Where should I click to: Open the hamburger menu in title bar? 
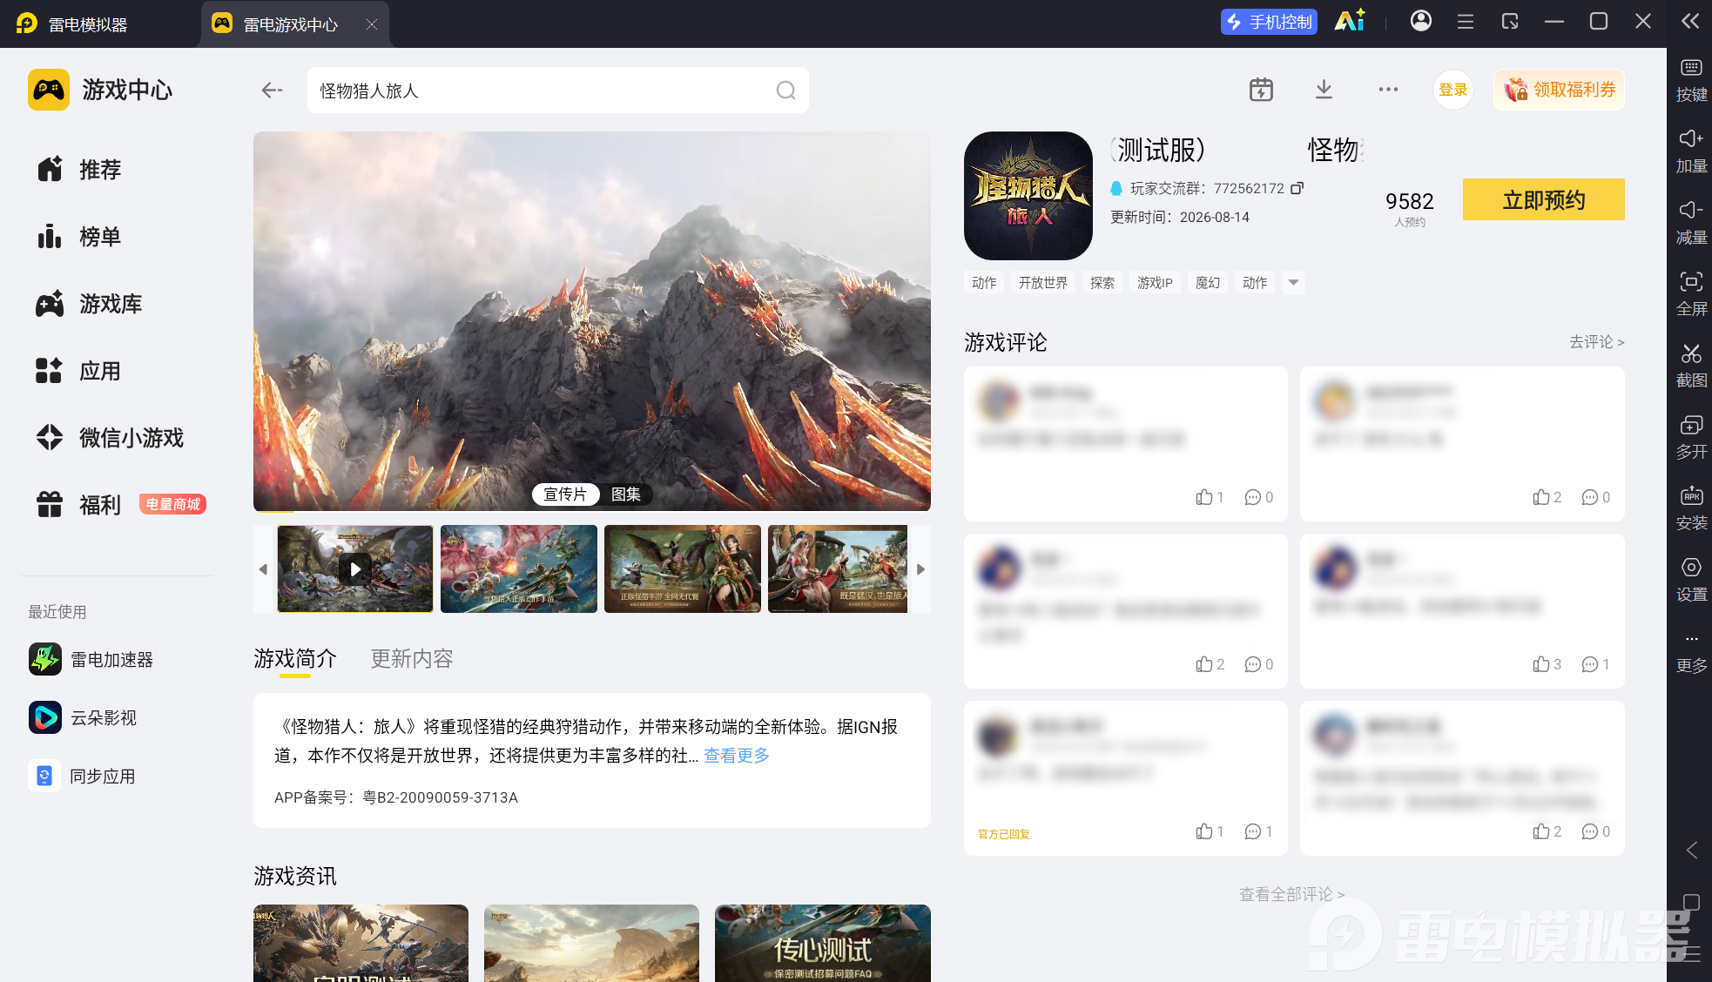(1466, 22)
